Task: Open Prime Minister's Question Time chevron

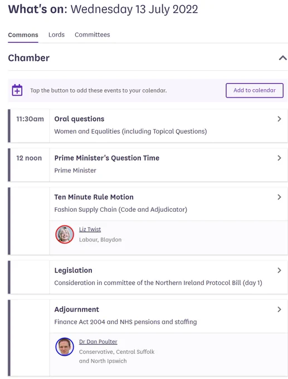Action: (279, 158)
